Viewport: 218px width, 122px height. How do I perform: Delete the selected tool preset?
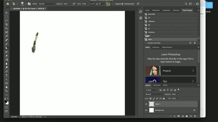[195, 43]
